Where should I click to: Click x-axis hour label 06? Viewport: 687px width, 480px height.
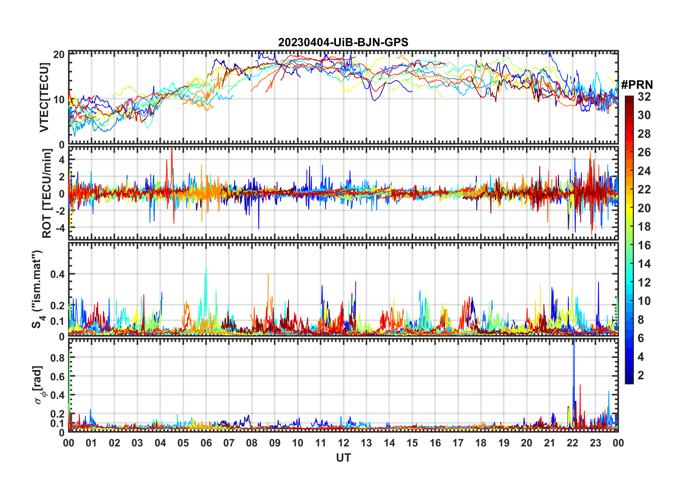click(206, 443)
